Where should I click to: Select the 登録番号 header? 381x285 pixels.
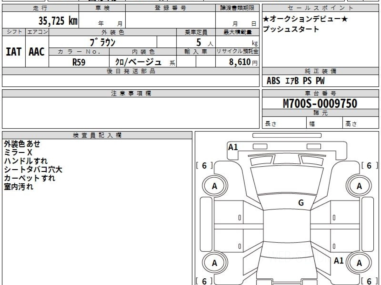(170, 8)
